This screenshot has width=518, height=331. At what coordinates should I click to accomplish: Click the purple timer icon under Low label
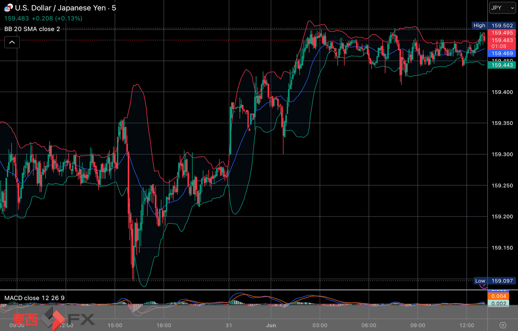click(483, 286)
